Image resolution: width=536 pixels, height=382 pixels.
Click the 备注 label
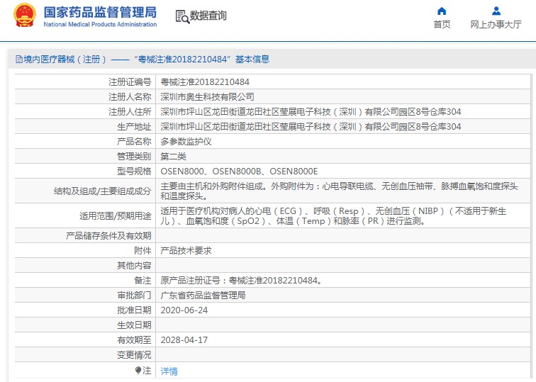click(143, 281)
